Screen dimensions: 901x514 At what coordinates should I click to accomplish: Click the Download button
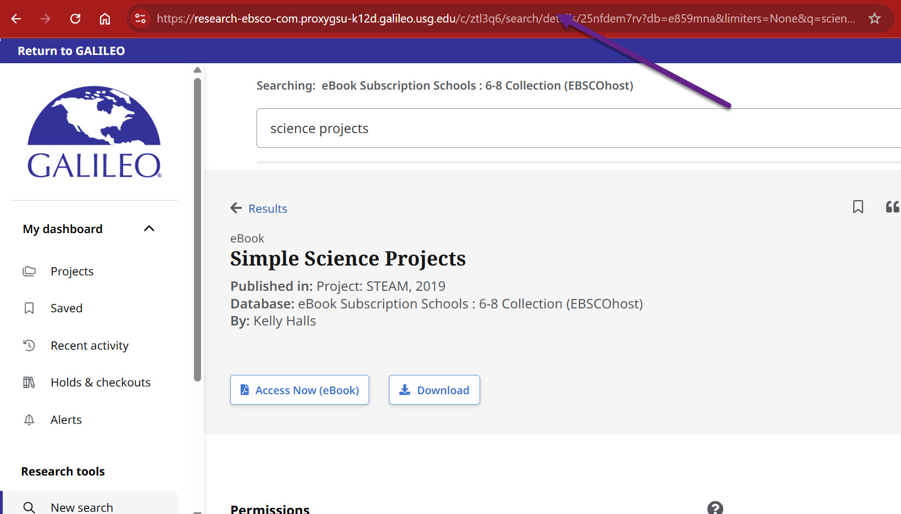tap(435, 390)
